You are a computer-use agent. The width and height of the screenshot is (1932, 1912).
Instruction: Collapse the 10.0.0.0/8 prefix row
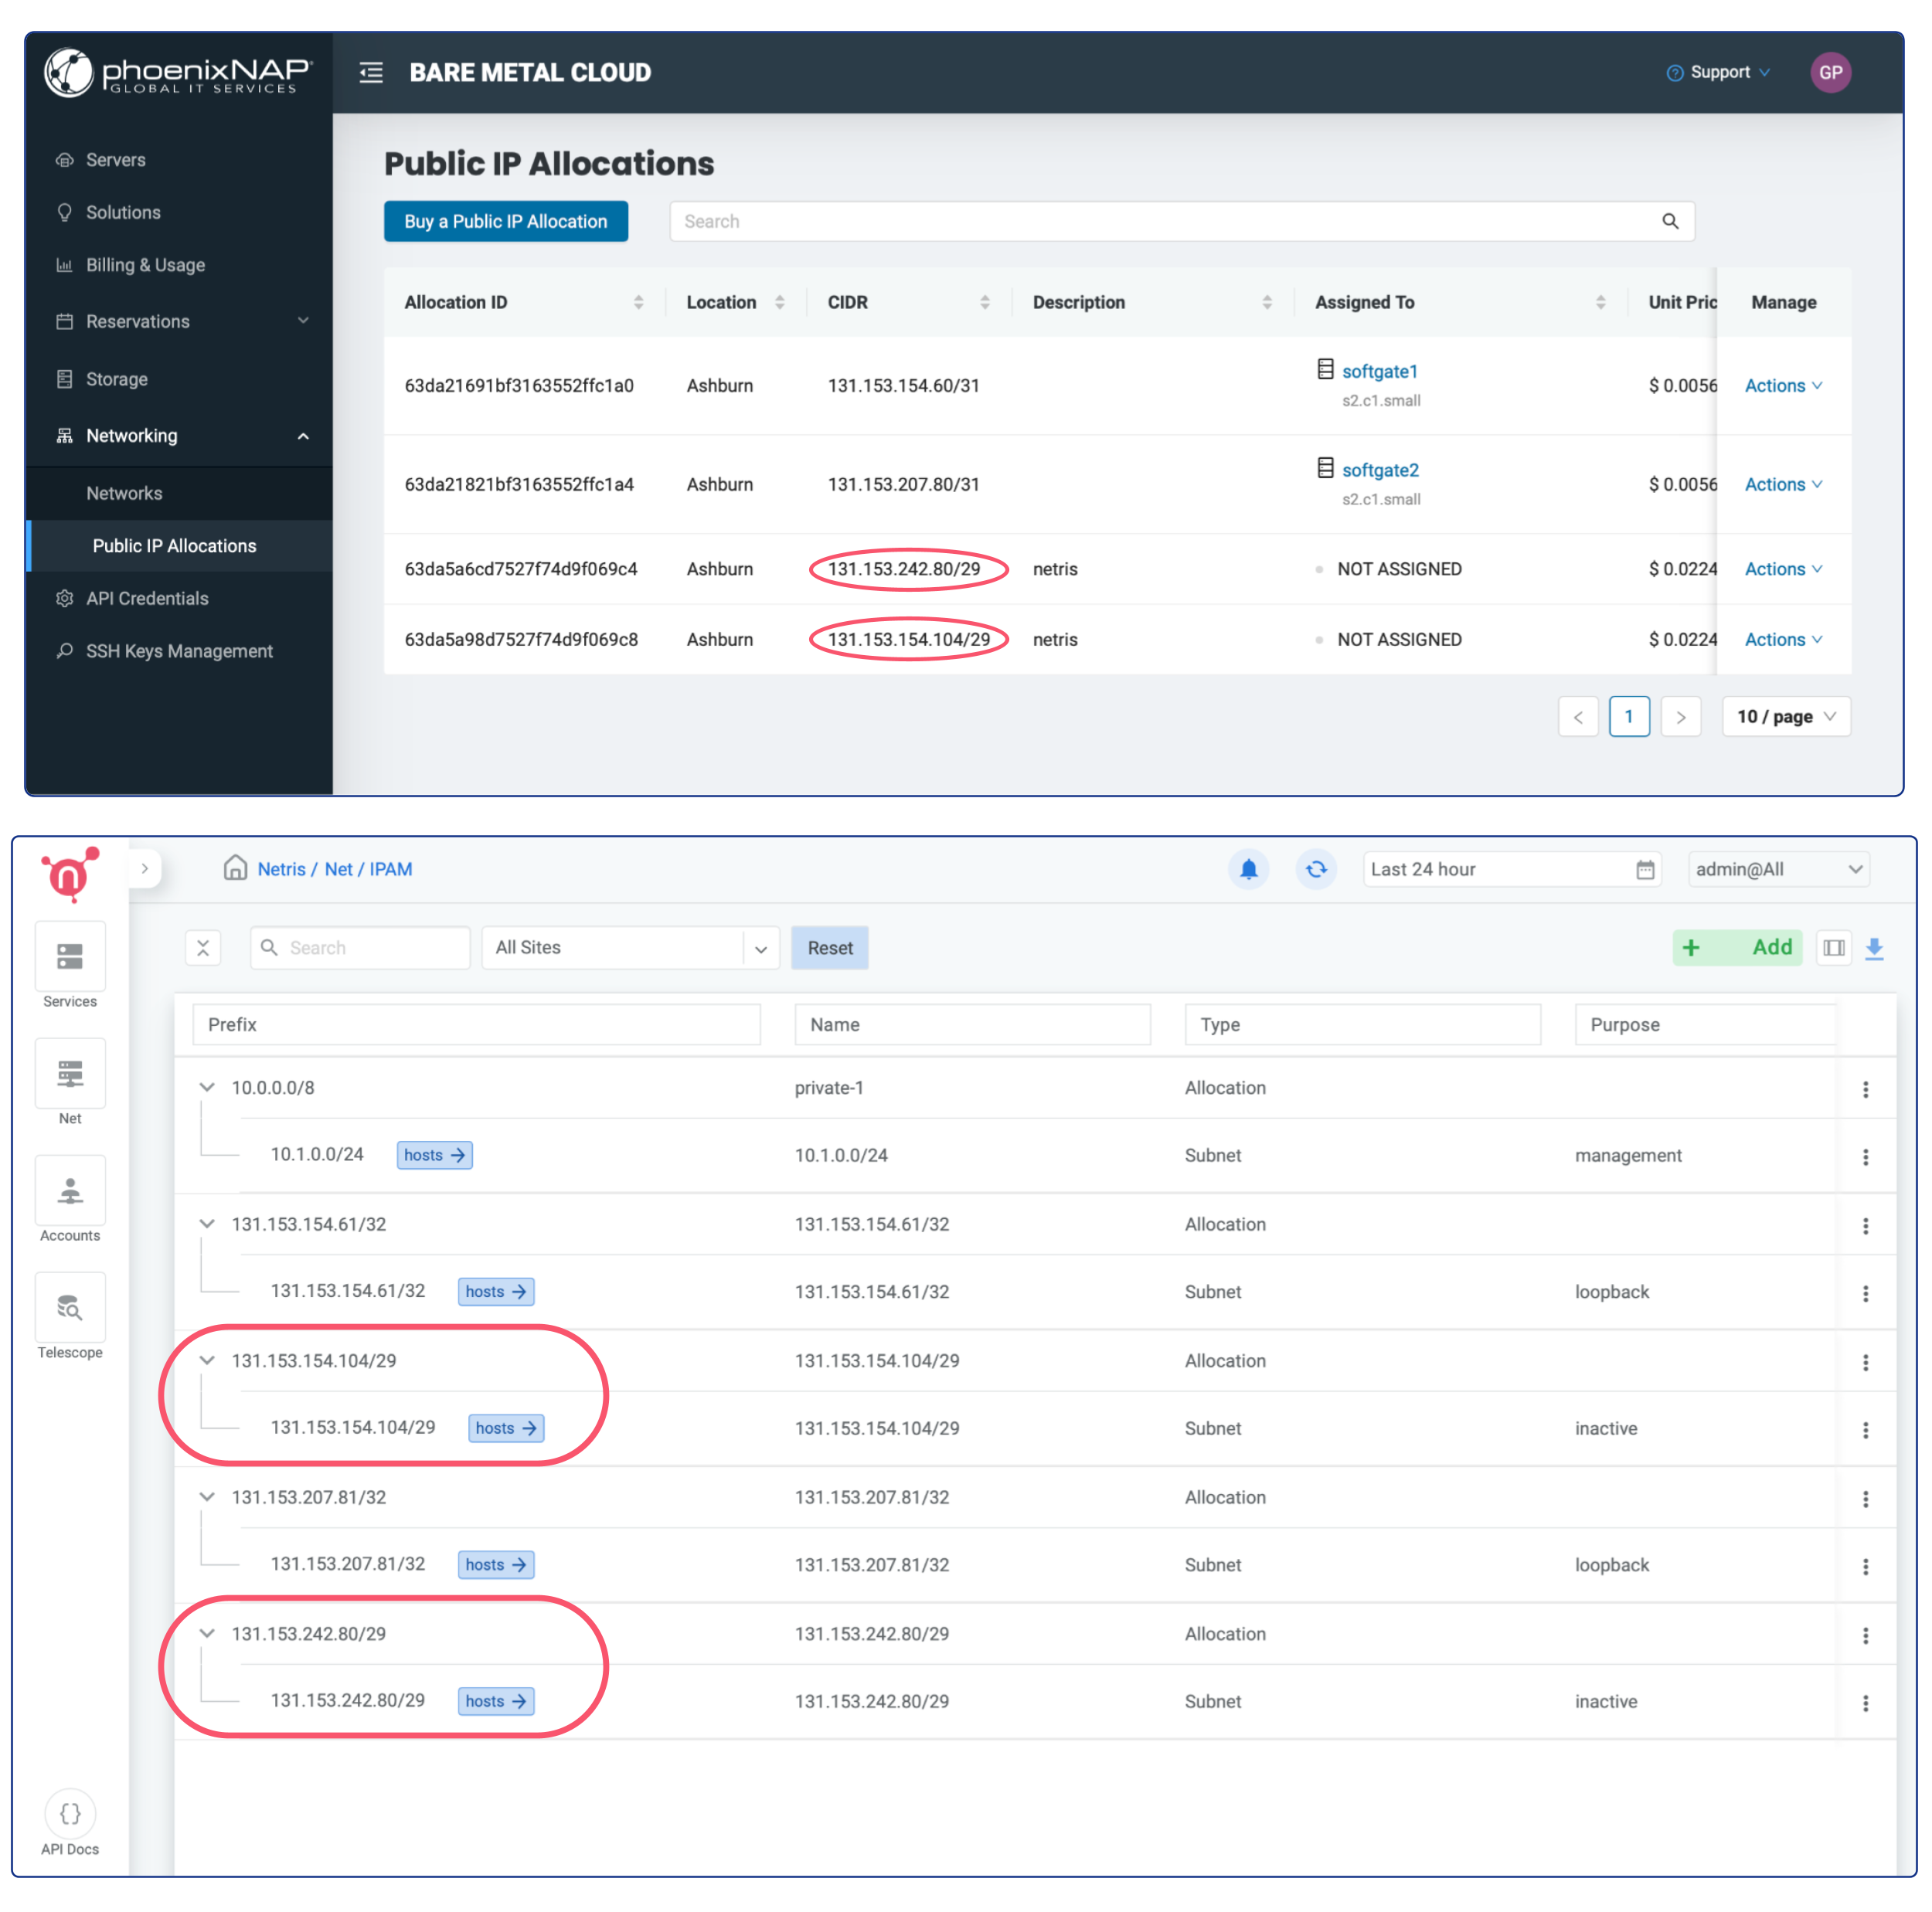(207, 1088)
